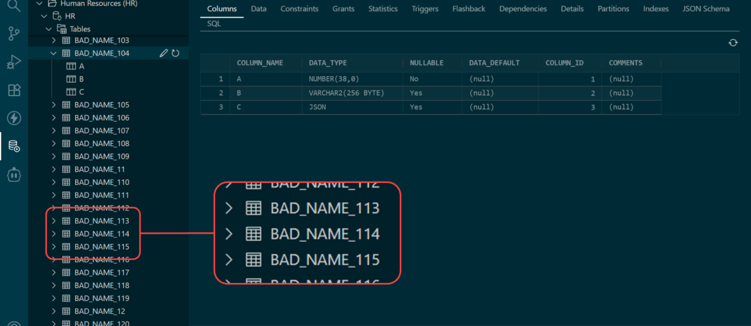Collapse the Tables folder
Viewport: 751px width, 326px height.
pos(49,29)
